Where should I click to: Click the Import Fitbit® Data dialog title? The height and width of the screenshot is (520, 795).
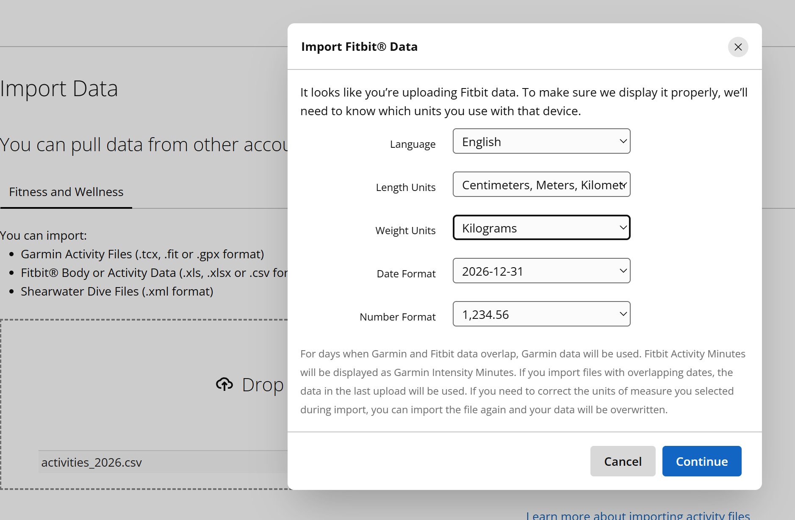click(x=359, y=47)
